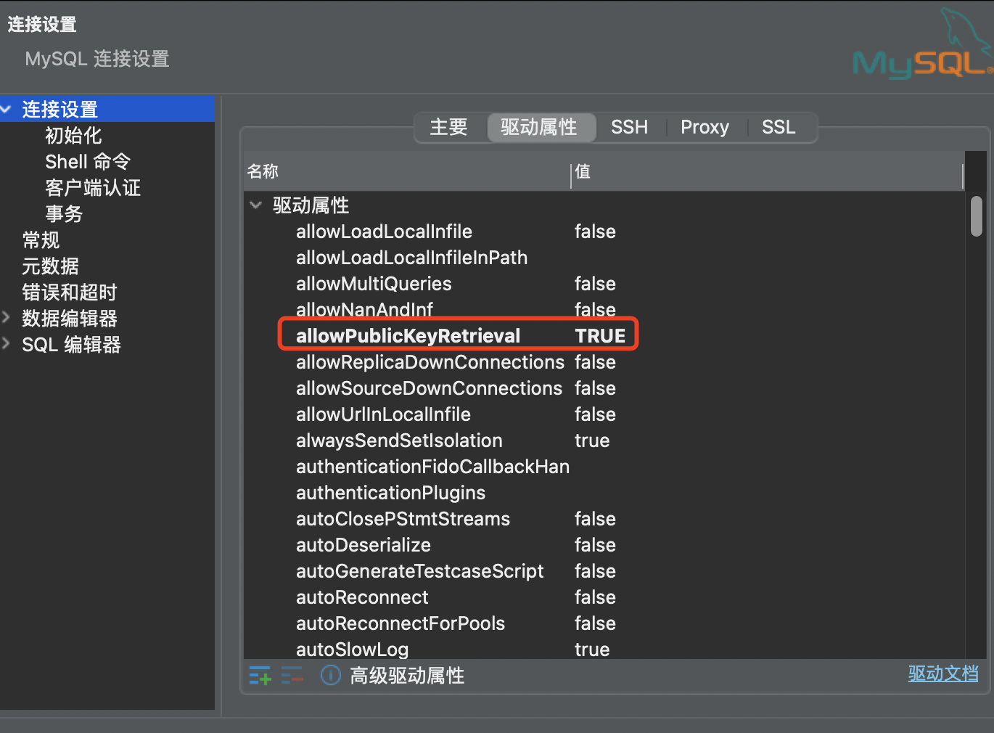Image resolution: width=994 pixels, height=733 pixels.
Task: Click the false value of autoReconnect
Action: pos(595,597)
